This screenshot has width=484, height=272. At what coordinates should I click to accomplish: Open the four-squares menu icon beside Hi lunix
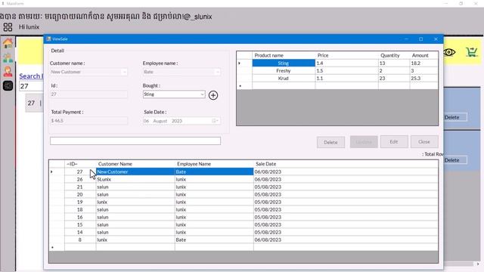pyautogui.click(x=8, y=27)
